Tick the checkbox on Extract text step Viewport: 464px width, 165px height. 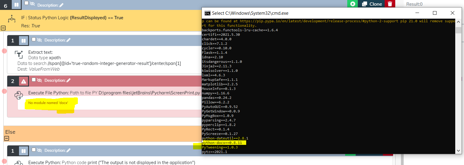[34, 39]
